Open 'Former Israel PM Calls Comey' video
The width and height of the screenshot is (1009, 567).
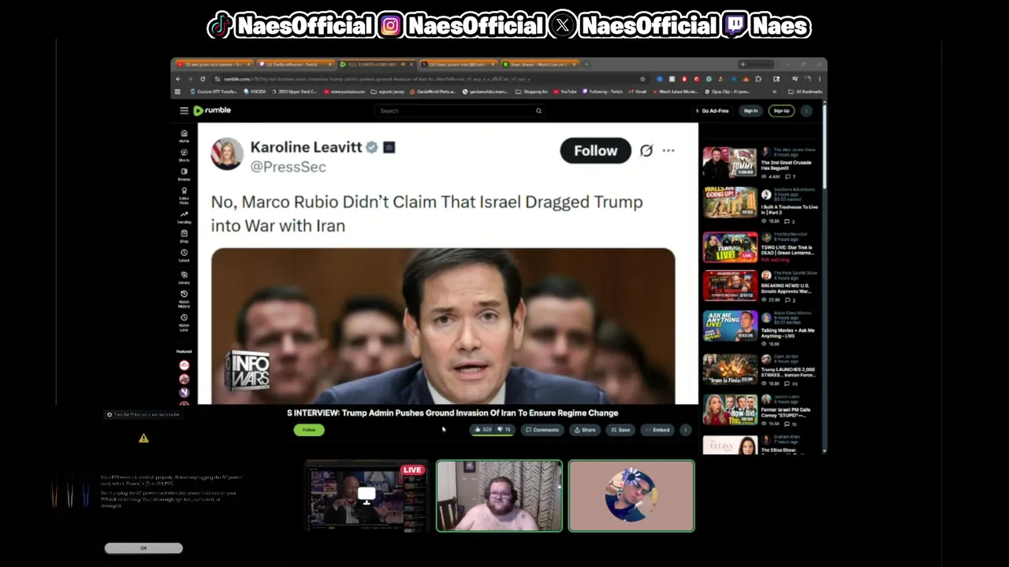point(786,413)
